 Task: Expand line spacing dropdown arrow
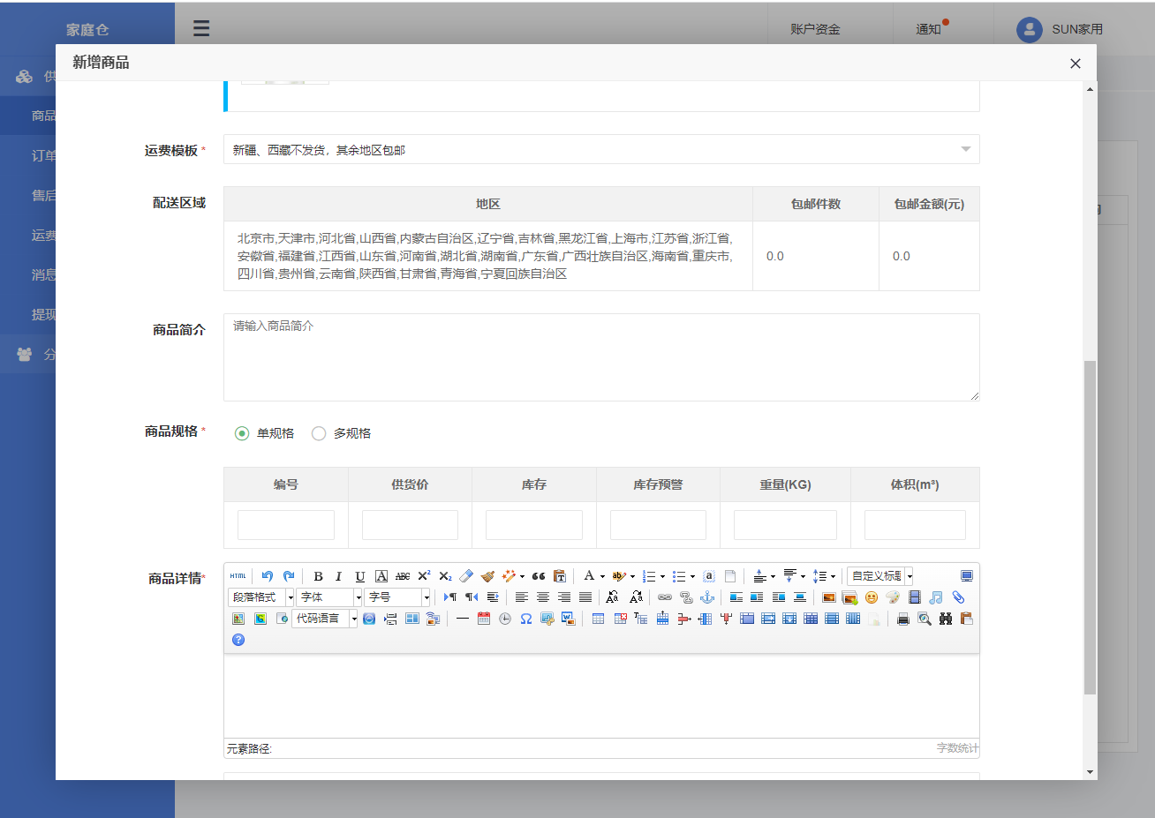click(x=833, y=576)
